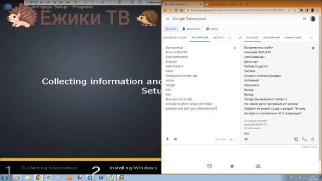Click the taskbar clock
The image size is (322, 181).
click(x=313, y=177)
